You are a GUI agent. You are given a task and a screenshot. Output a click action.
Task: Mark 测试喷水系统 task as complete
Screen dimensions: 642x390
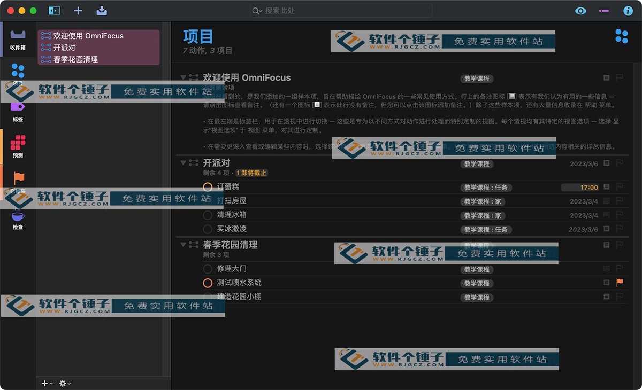click(208, 283)
